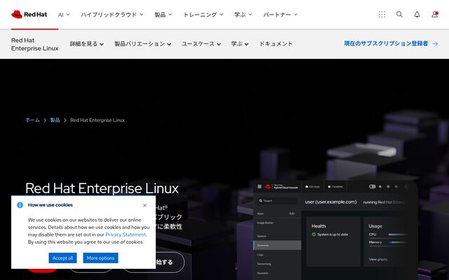Go to 製品 breadcrumb link

point(55,120)
